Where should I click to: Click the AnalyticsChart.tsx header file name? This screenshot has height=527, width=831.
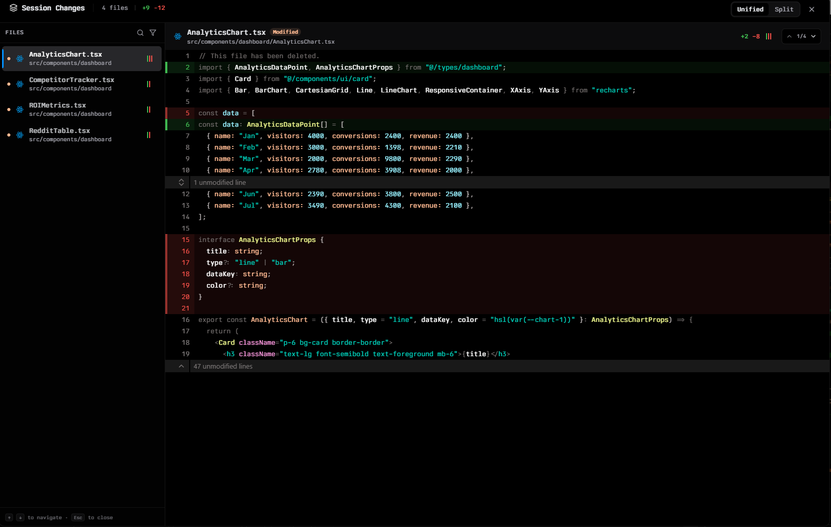tap(226, 32)
